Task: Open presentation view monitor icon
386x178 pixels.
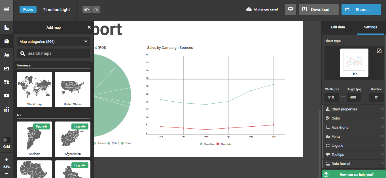Action: 290,9
